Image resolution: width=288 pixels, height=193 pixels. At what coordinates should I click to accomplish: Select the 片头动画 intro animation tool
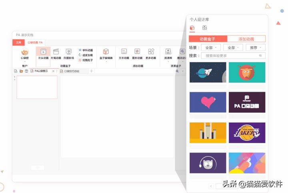pos(43,54)
